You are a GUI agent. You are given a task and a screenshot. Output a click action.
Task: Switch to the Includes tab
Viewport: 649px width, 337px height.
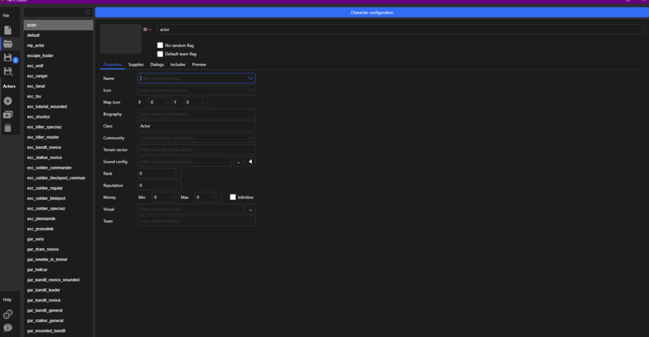click(178, 64)
